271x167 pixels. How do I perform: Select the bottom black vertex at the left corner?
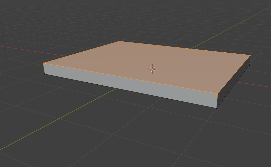tap(45, 74)
